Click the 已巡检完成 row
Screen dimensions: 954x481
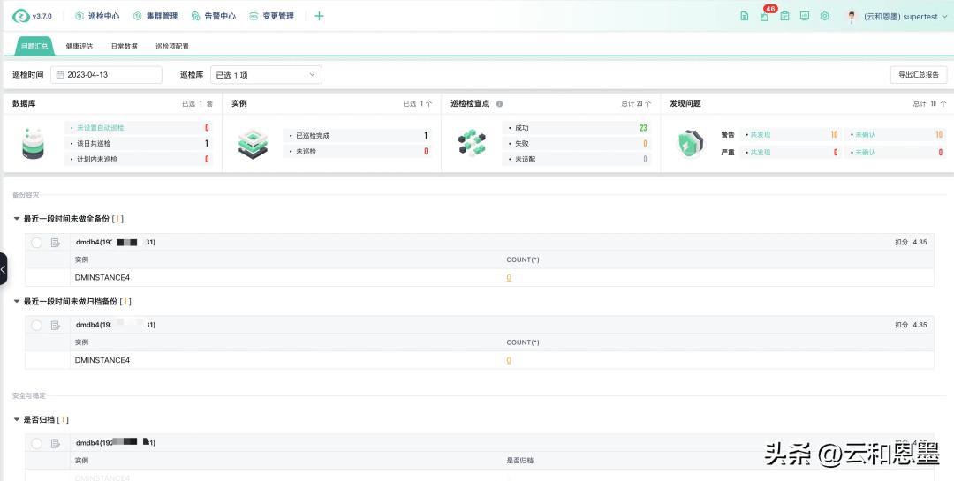pos(357,136)
